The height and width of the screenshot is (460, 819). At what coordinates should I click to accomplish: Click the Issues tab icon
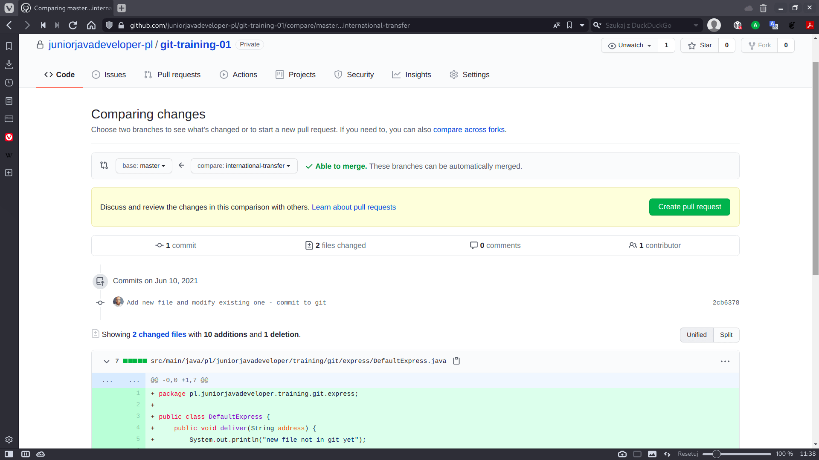click(96, 75)
